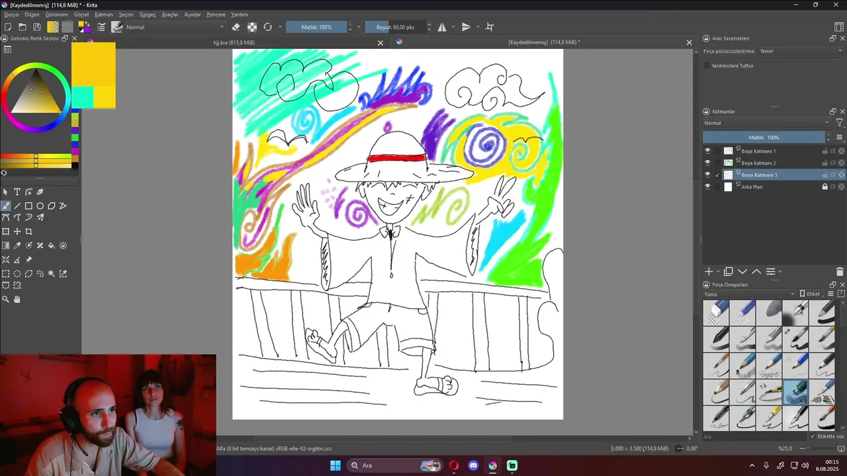Select the Text tool in toolbox
The height and width of the screenshot is (476, 847).
tap(17, 192)
